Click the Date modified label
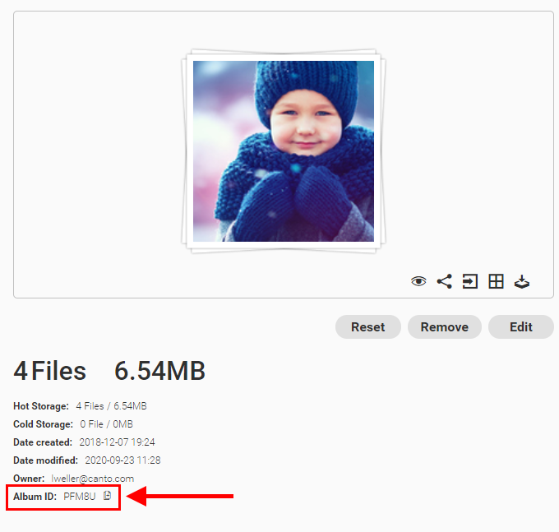This screenshot has width=559, height=532. click(x=46, y=460)
